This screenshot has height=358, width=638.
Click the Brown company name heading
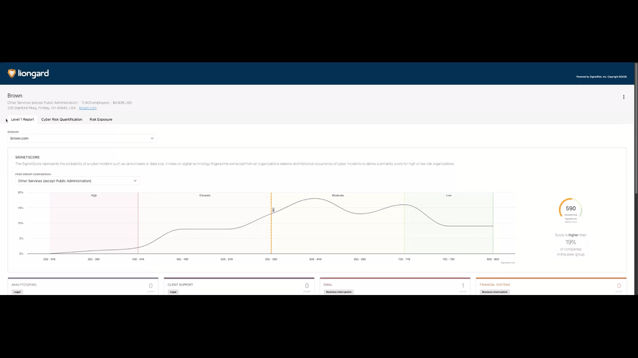click(15, 95)
